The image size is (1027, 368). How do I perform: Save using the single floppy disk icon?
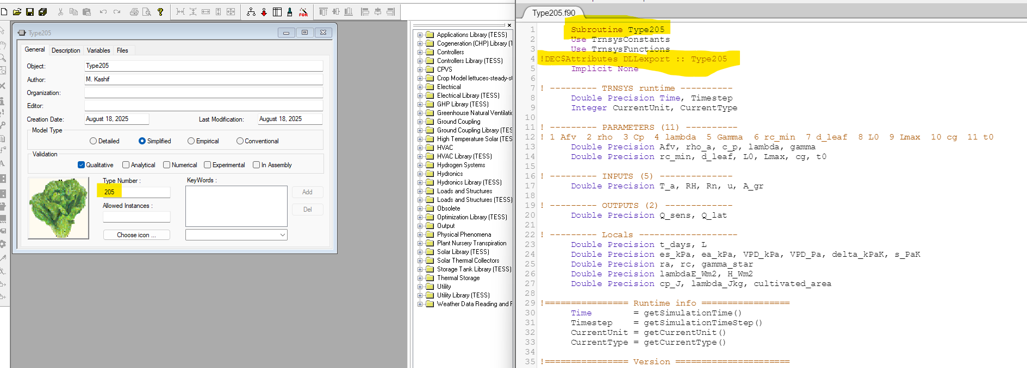(x=30, y=11)
